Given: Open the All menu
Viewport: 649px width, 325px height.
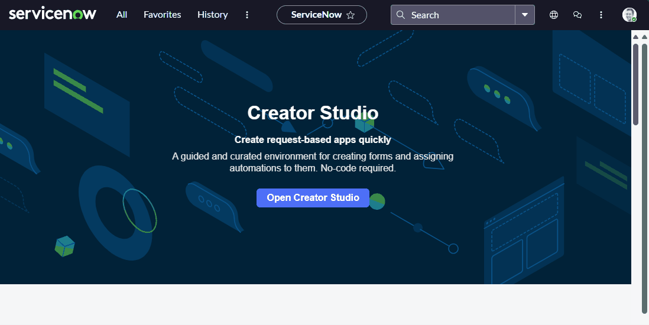Looking at the screenshot, I should (x=122, y=15).
